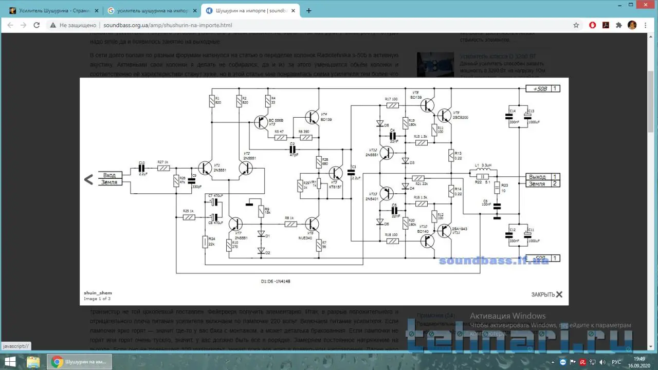658x370 pixels.
Task: Open the volume control in the tray
Action: [603, 362]
